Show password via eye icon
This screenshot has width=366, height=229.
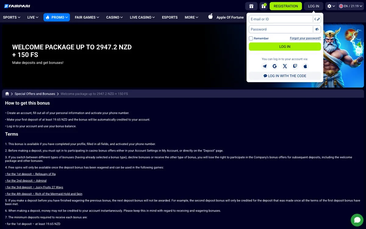(x=317, y=29)
